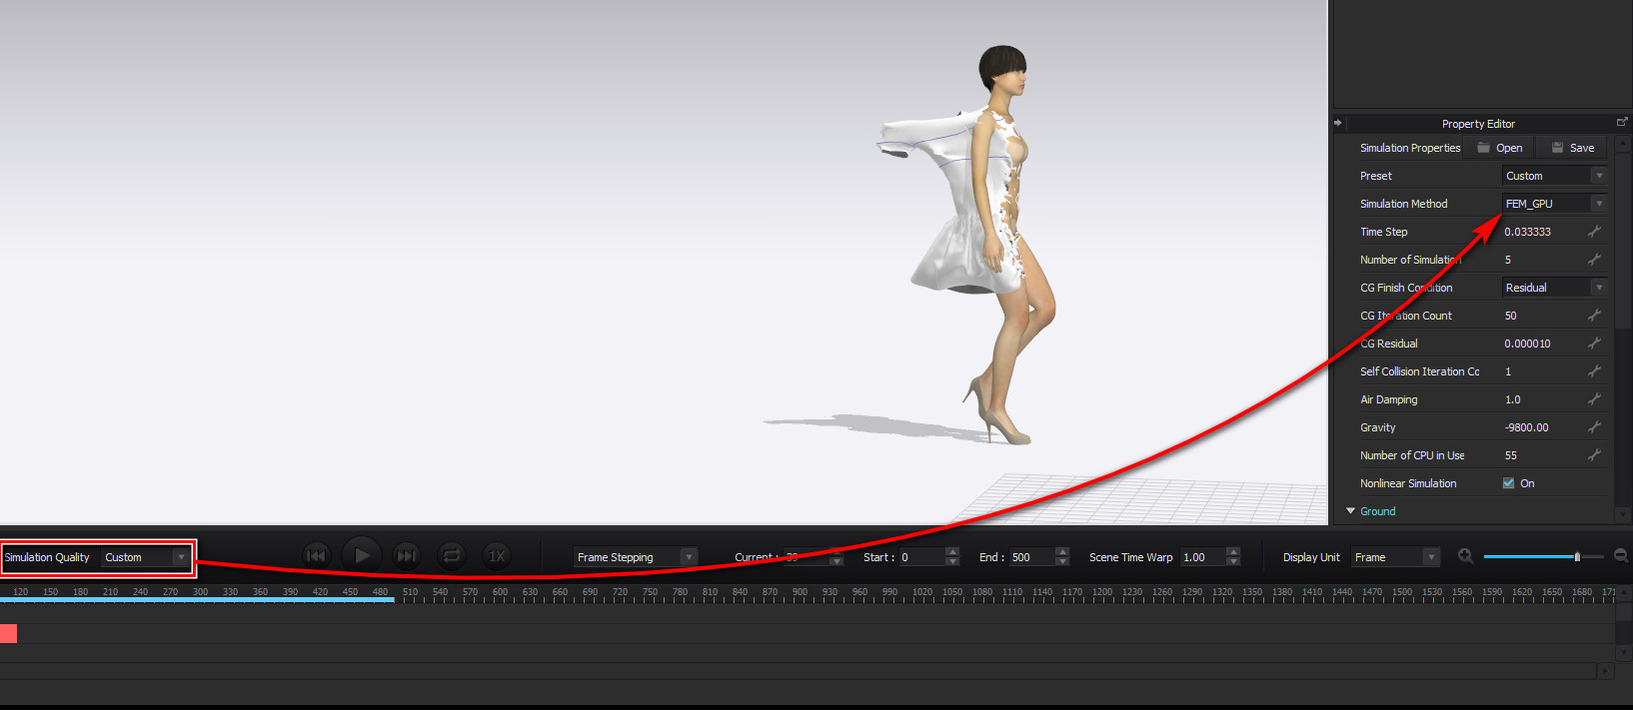Zoom in the timeline with magnifier icon
Viewport: 1633px width, 710px height.
[1466, 556]
